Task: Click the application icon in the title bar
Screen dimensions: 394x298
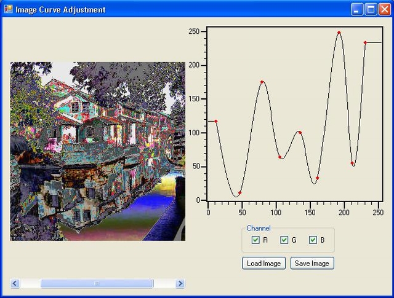Action: coord(8,9)
